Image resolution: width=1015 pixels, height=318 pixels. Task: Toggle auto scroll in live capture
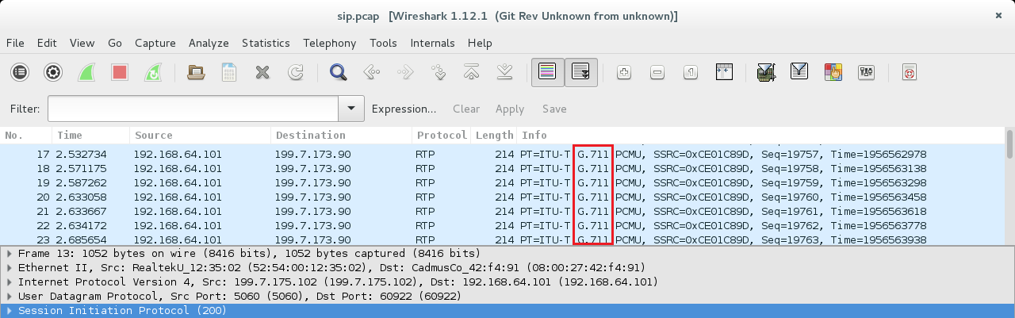[580, 72]
